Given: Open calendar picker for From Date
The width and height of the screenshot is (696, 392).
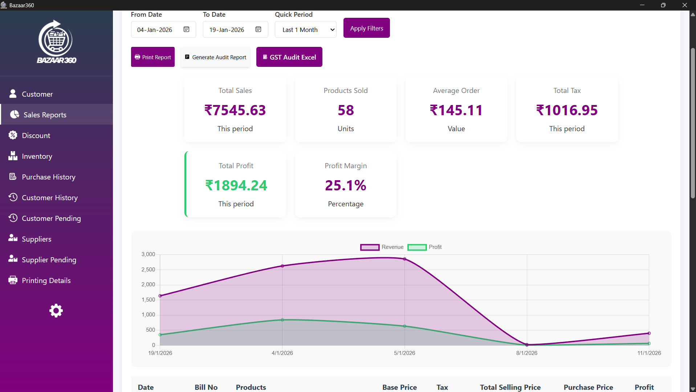Looking at the screenshot, I should coord(186,29).
